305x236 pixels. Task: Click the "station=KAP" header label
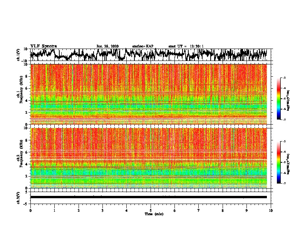pyautogui.click(x=143, y=46)
